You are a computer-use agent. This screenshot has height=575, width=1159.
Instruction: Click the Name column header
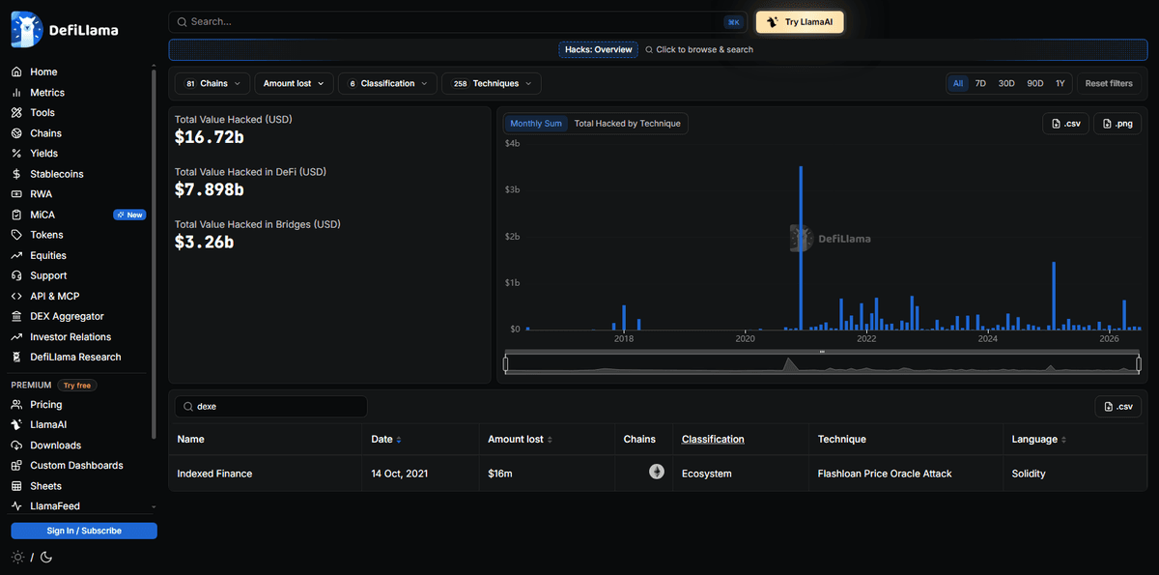(190, 440)
